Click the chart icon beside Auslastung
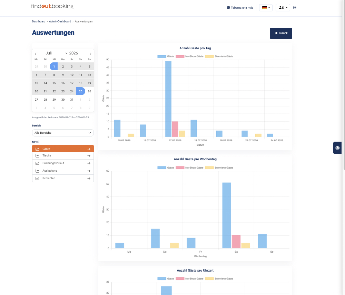Image resolution: width=345 pixels, height=295 pixels. [x=37, y=171]
